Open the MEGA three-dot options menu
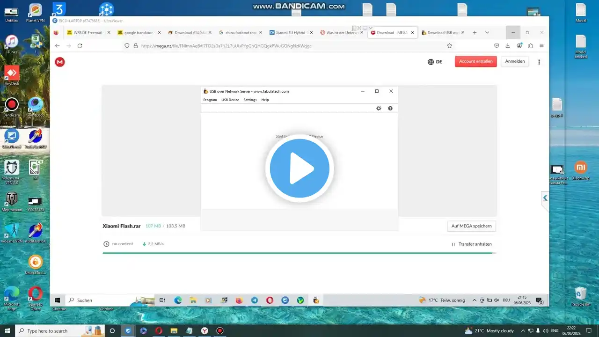 coord(539,62)
